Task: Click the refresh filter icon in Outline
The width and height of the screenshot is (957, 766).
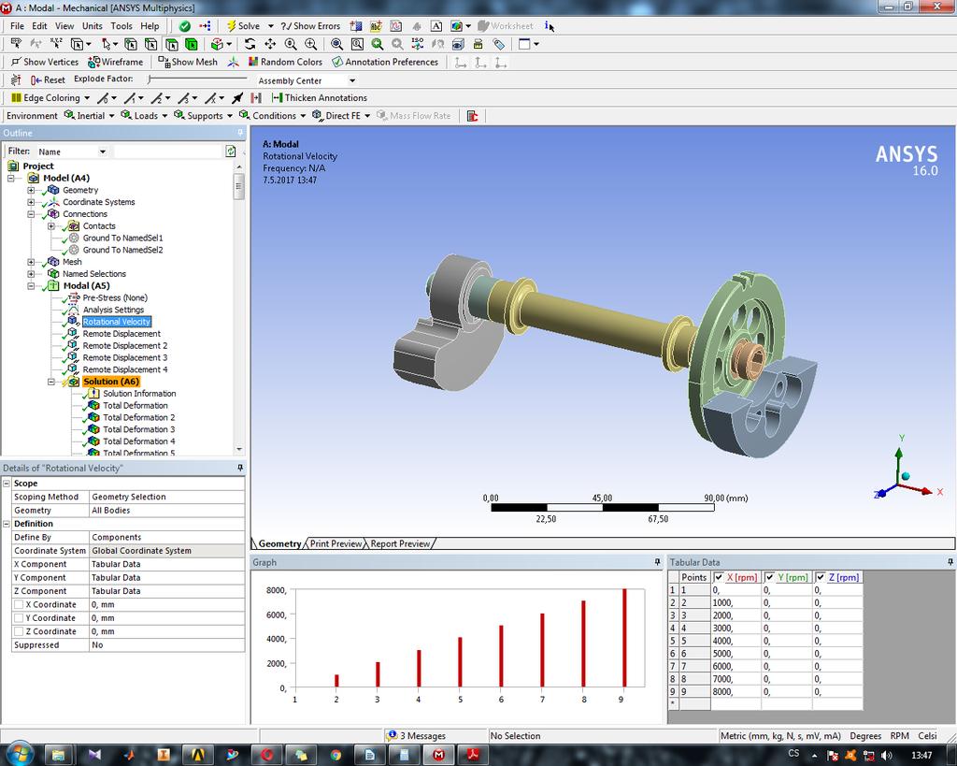Action: click(x=230, y=152)
